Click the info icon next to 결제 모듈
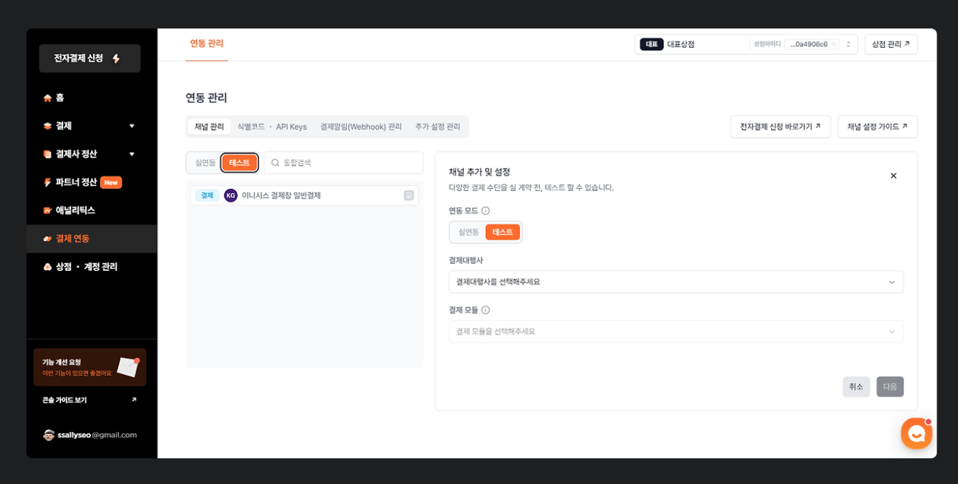The width and height of the screenshot is (958, 484). [485, 310]
